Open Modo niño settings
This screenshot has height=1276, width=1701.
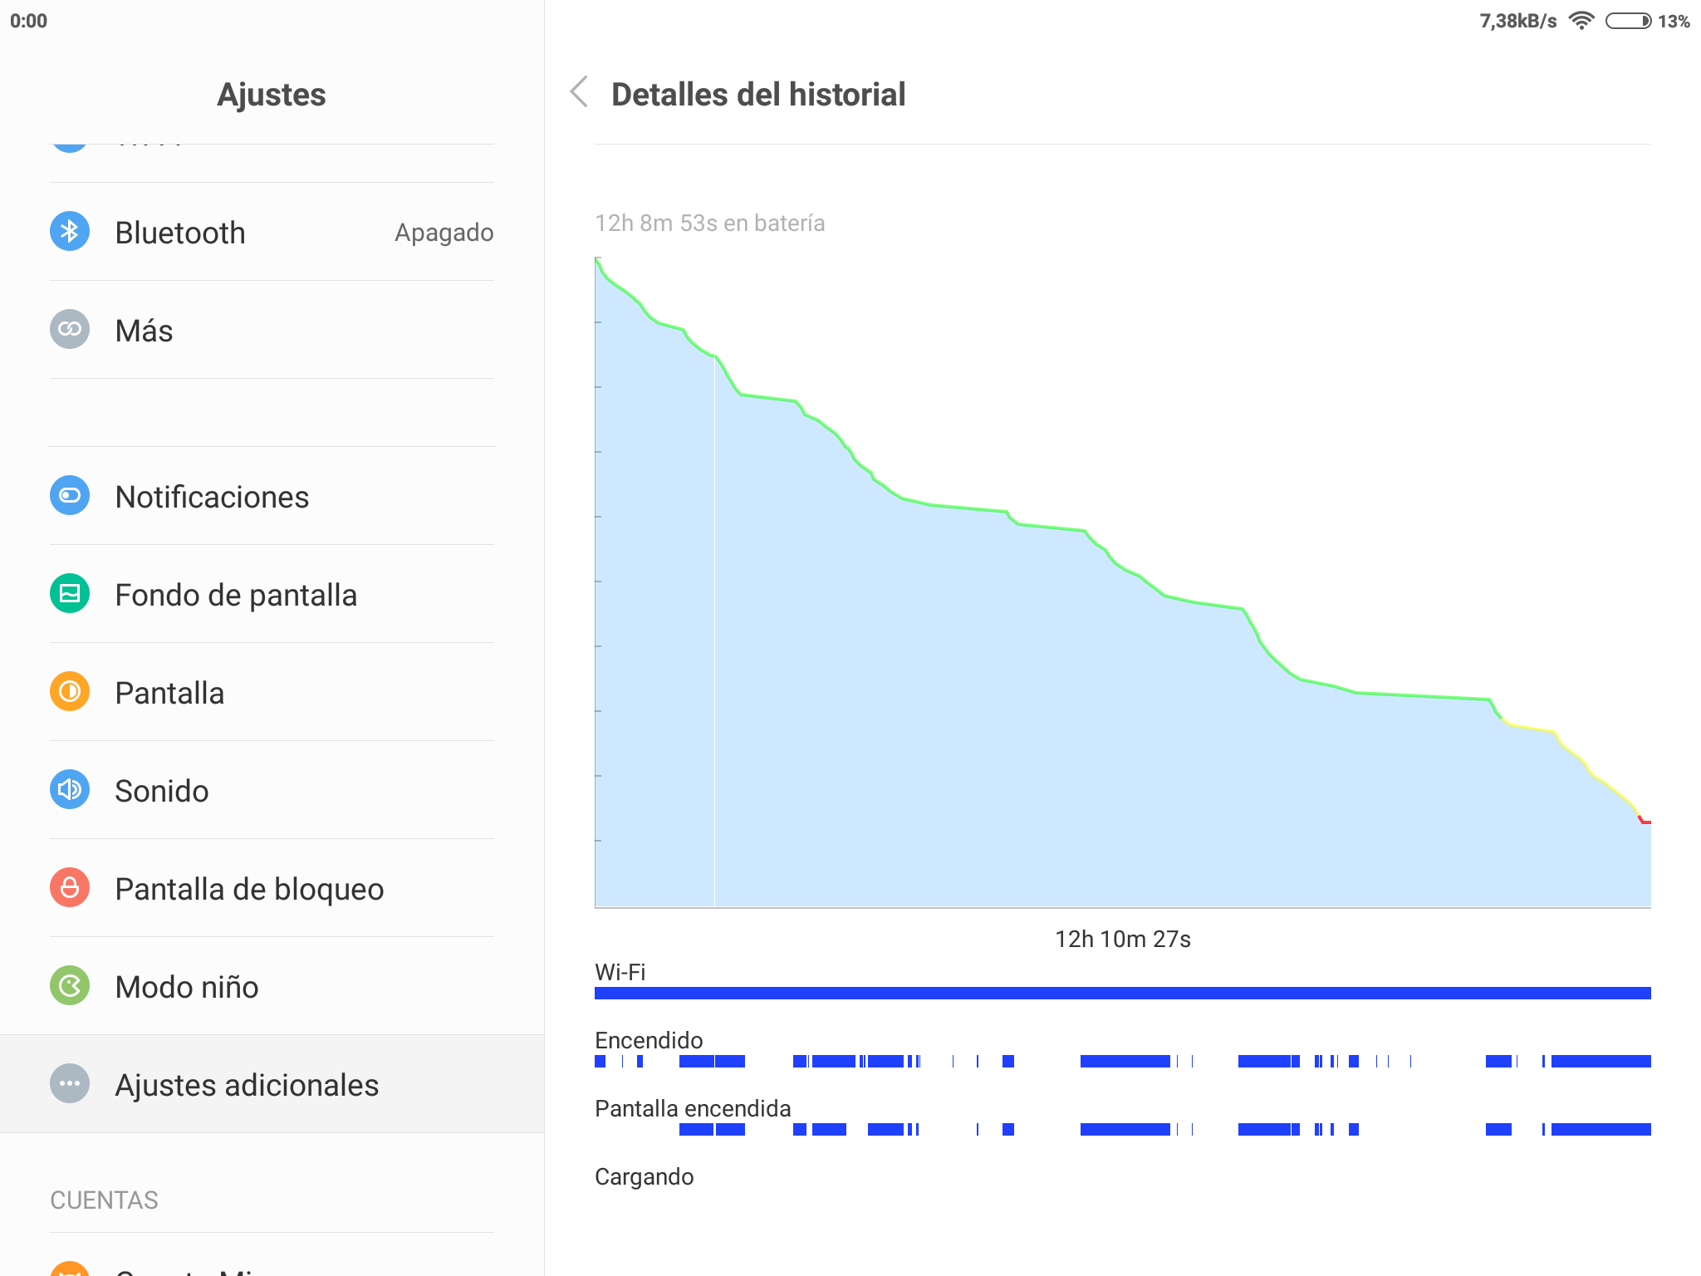[272, 986]
